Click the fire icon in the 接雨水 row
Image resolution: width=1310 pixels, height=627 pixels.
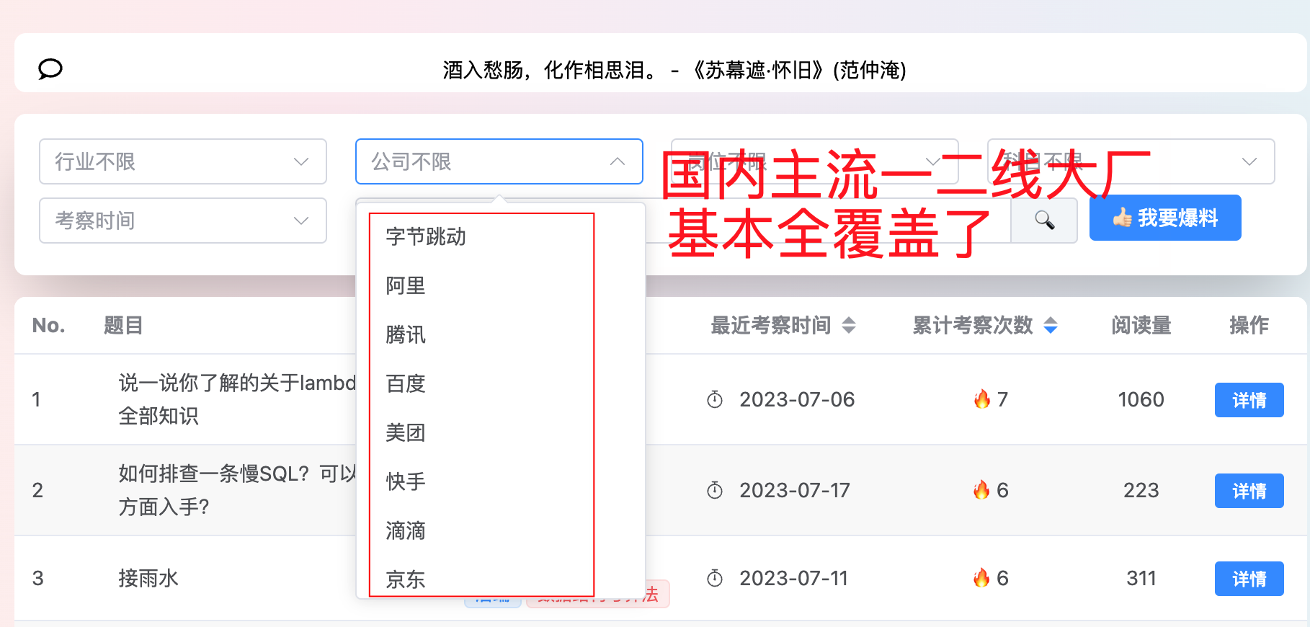(x=981, y=578)
